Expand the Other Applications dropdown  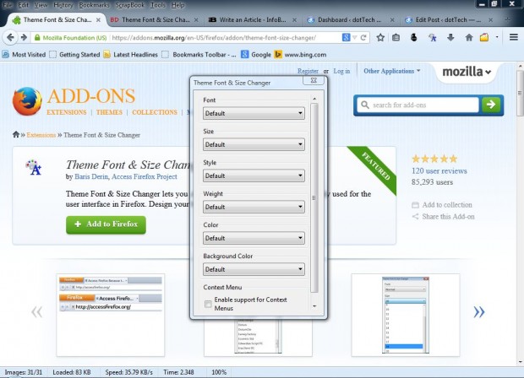pyautogui.click(x=391, y=71)
